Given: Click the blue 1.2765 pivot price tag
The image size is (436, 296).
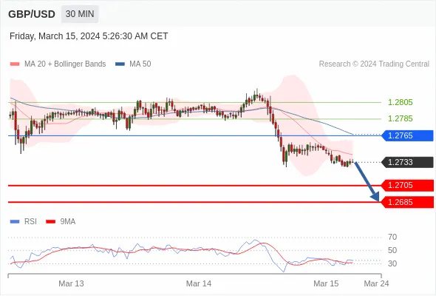Looking at the screenshot, I should tap(408, 135).
